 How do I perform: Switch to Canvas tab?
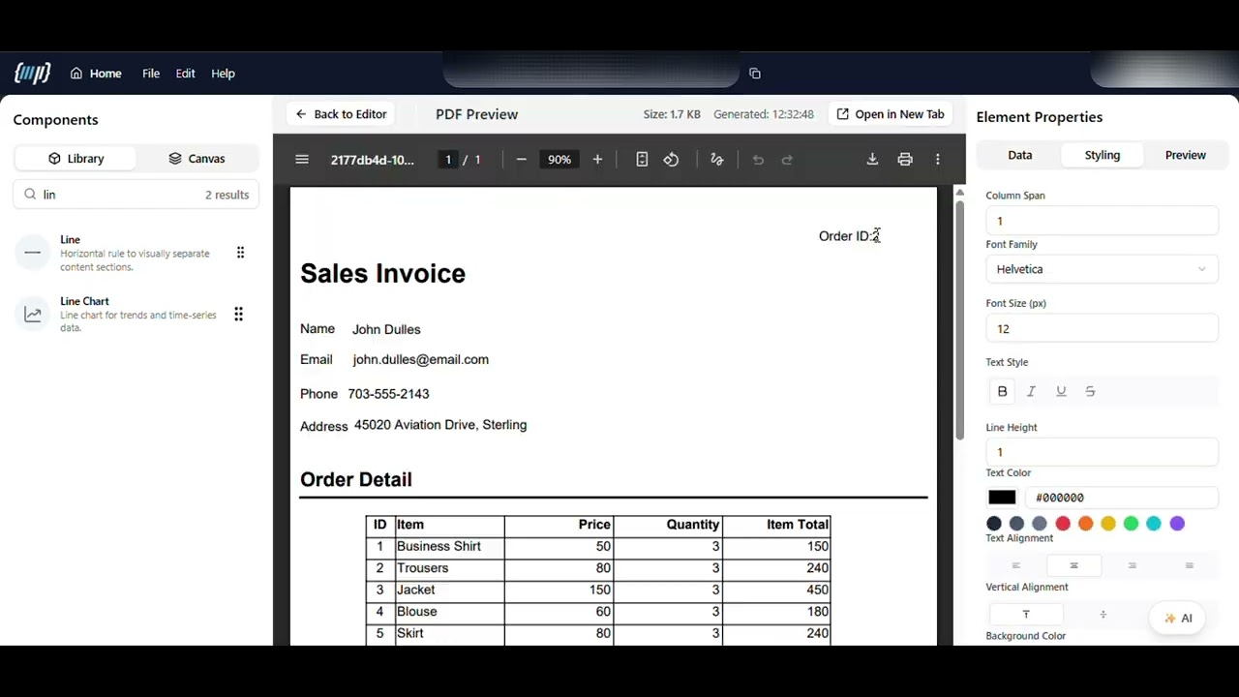click(x=196, y=158)
